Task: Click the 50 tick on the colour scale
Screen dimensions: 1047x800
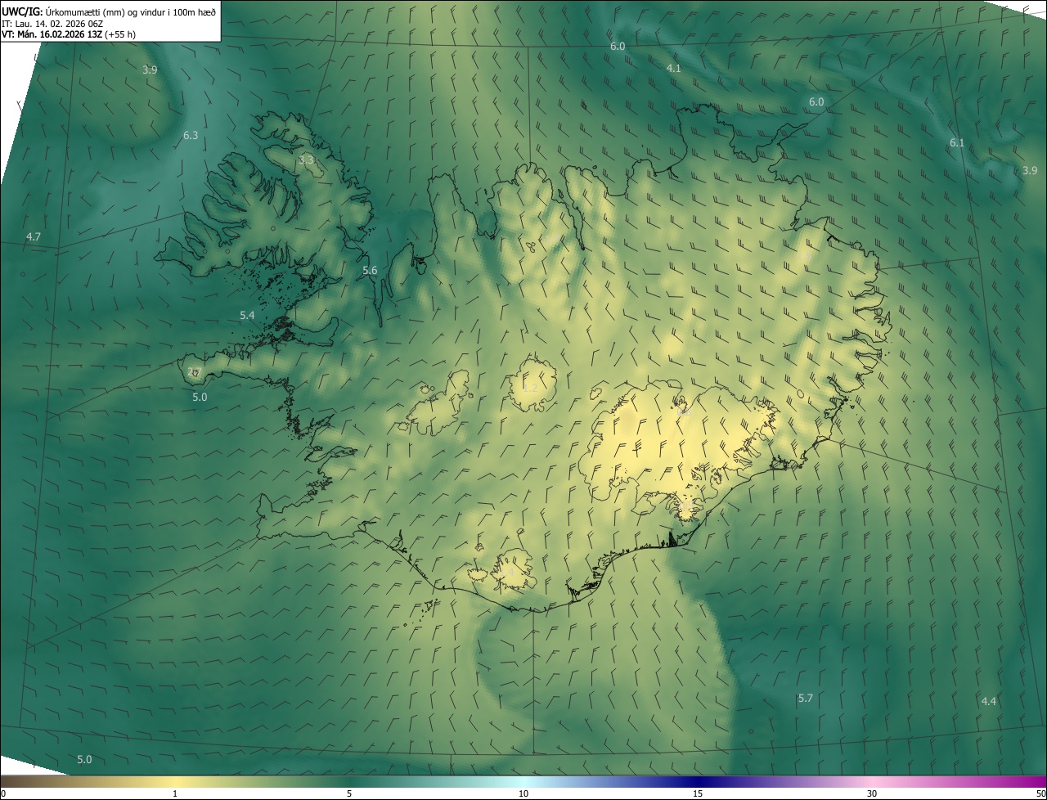Action: tap(1040, 794)
